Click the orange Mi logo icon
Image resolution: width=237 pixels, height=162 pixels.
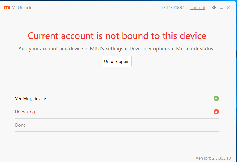[7, 8]
